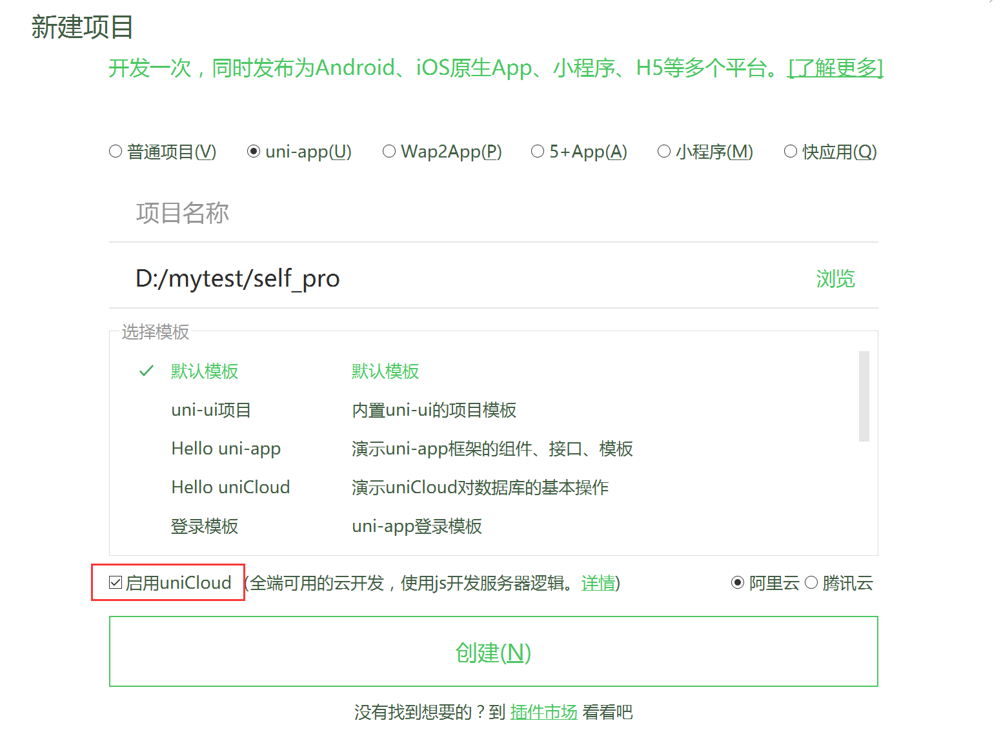Open the uniCloud 详情 link
1001x734 pixels.
coord(598,583)
